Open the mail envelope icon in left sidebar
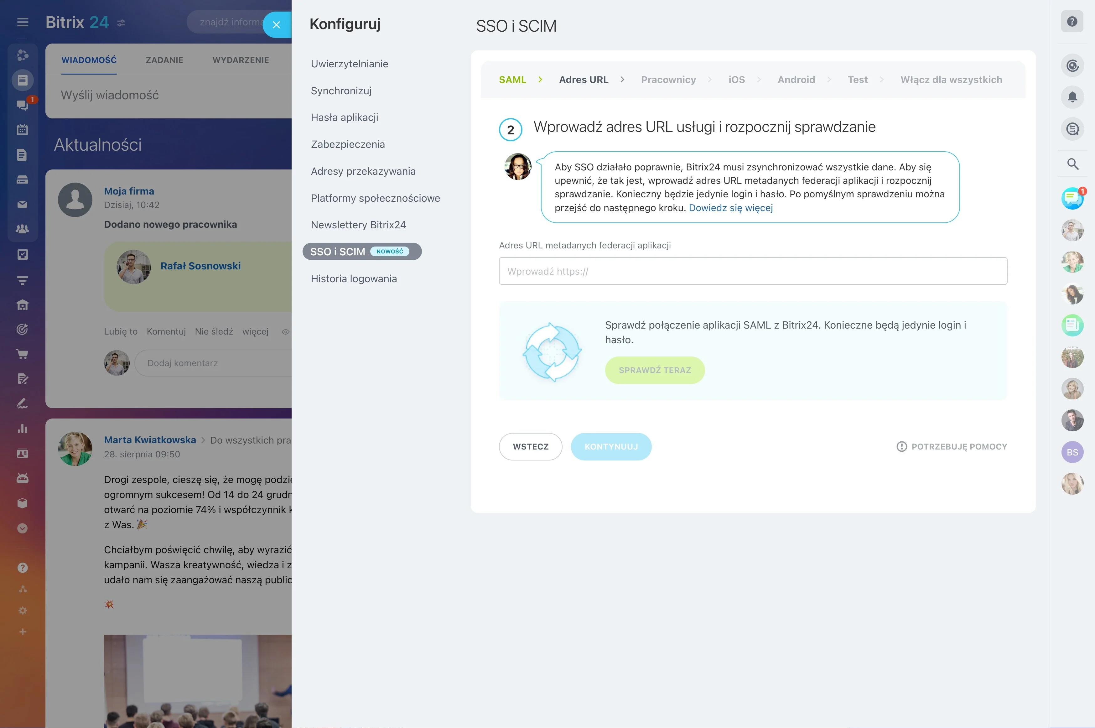The width and height of the screenshot is (1095, 728). tap(22, 204)
